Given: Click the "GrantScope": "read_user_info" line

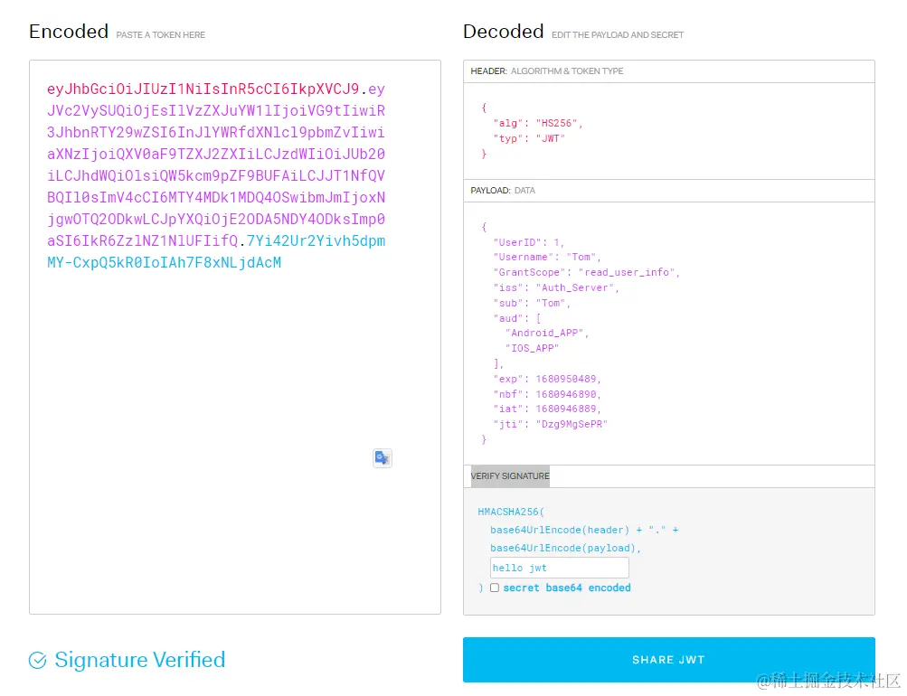Looking at the screenshot, I should tap(586, 272).
